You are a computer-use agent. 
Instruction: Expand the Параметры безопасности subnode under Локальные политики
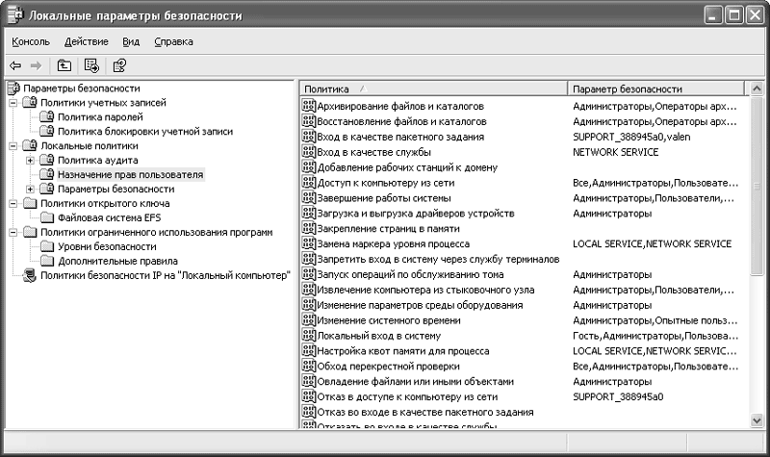tap(31, 189)
